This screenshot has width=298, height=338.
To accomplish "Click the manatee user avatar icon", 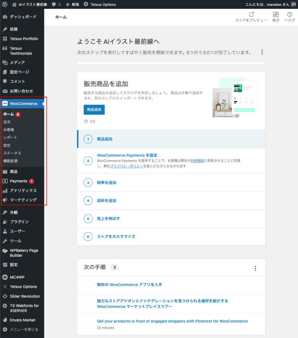I will point(293,5).
